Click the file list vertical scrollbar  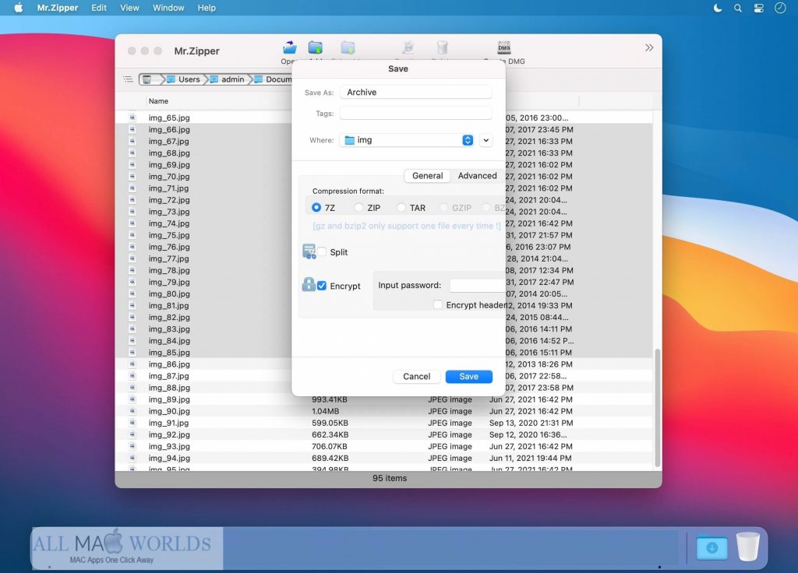[x=657, y=408]
